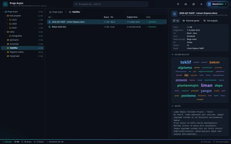Expand the 2023 folder

coord(8,20)
